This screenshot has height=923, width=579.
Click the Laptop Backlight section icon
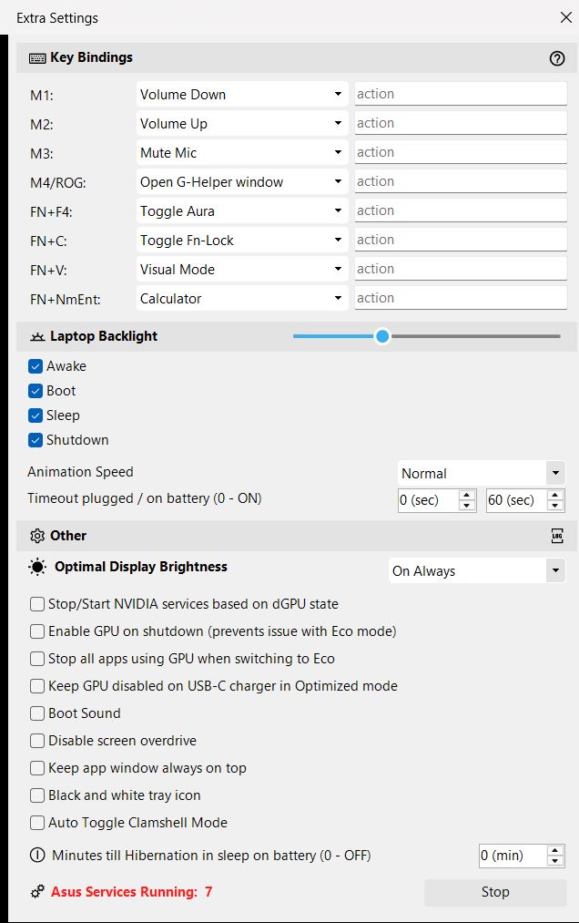37,336
